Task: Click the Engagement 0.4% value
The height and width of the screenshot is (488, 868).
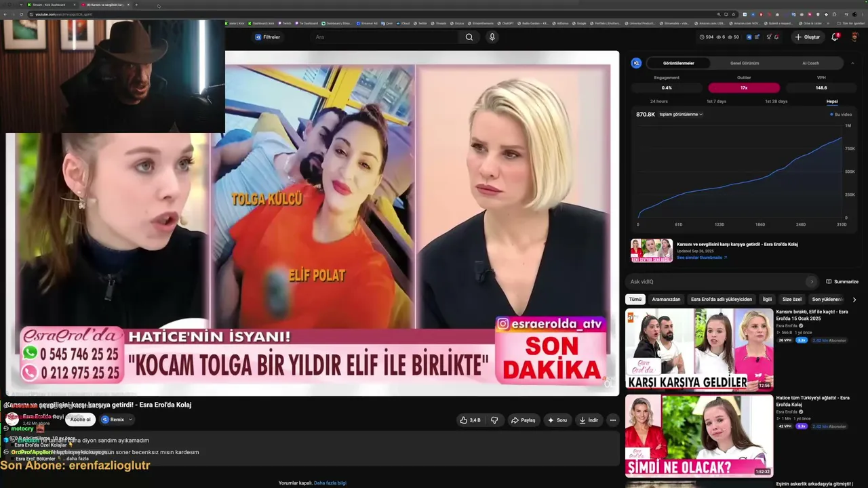Action: coord(667,88)
